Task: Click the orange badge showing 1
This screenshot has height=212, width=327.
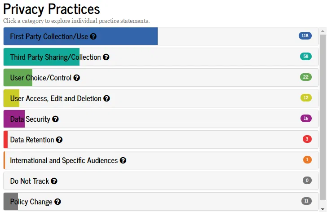Action: [x=307, y=159]
